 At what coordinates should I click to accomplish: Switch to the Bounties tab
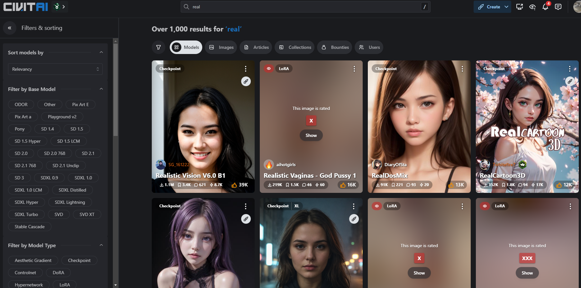coord(335,47)
